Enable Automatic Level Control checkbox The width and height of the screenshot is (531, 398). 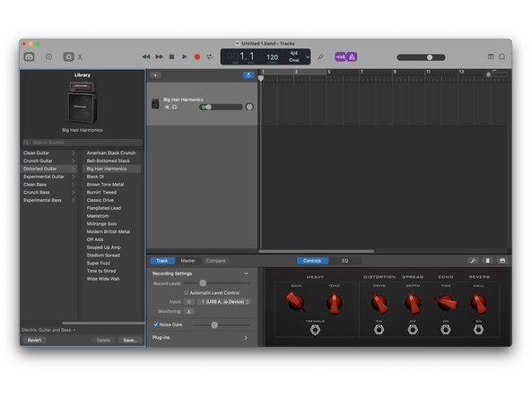pos(186,293)
